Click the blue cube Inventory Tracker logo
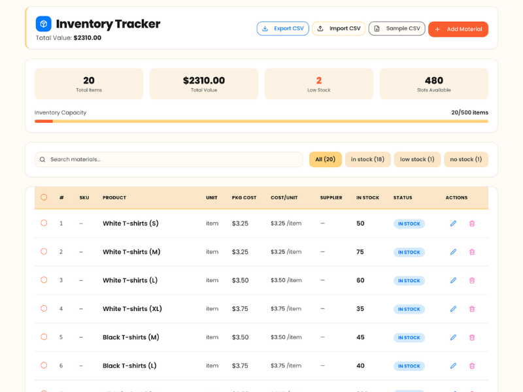523x392 pixels. click(x=43, y=24)
